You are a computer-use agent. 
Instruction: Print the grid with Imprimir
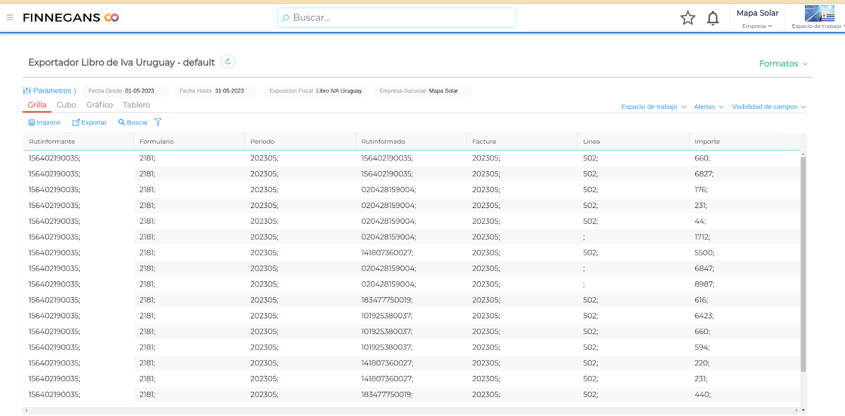45,122
